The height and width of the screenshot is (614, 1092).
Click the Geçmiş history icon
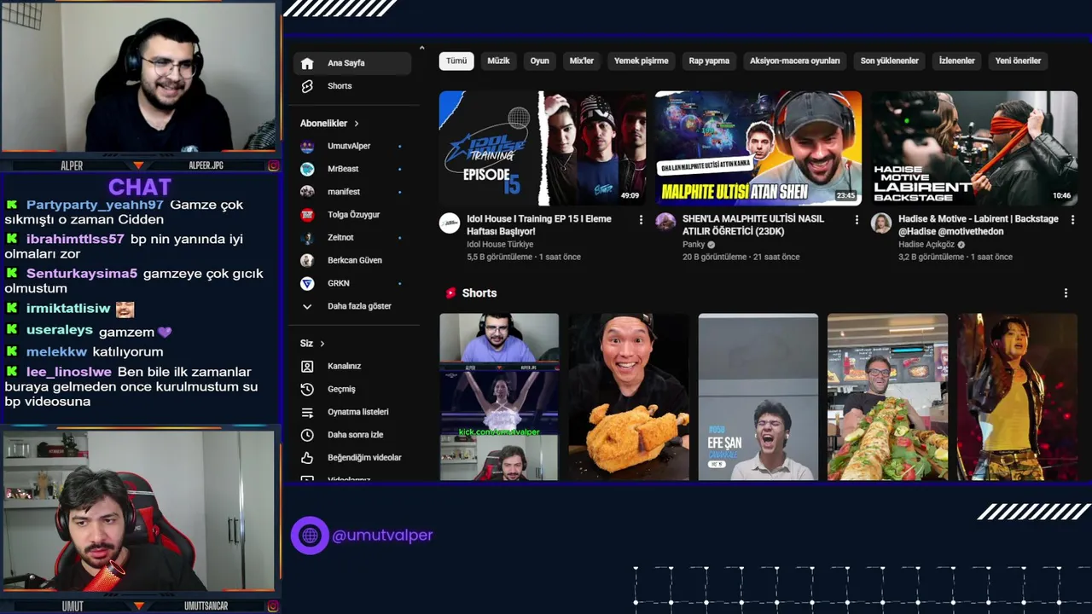pyautogui.click(x=307, y=389)
